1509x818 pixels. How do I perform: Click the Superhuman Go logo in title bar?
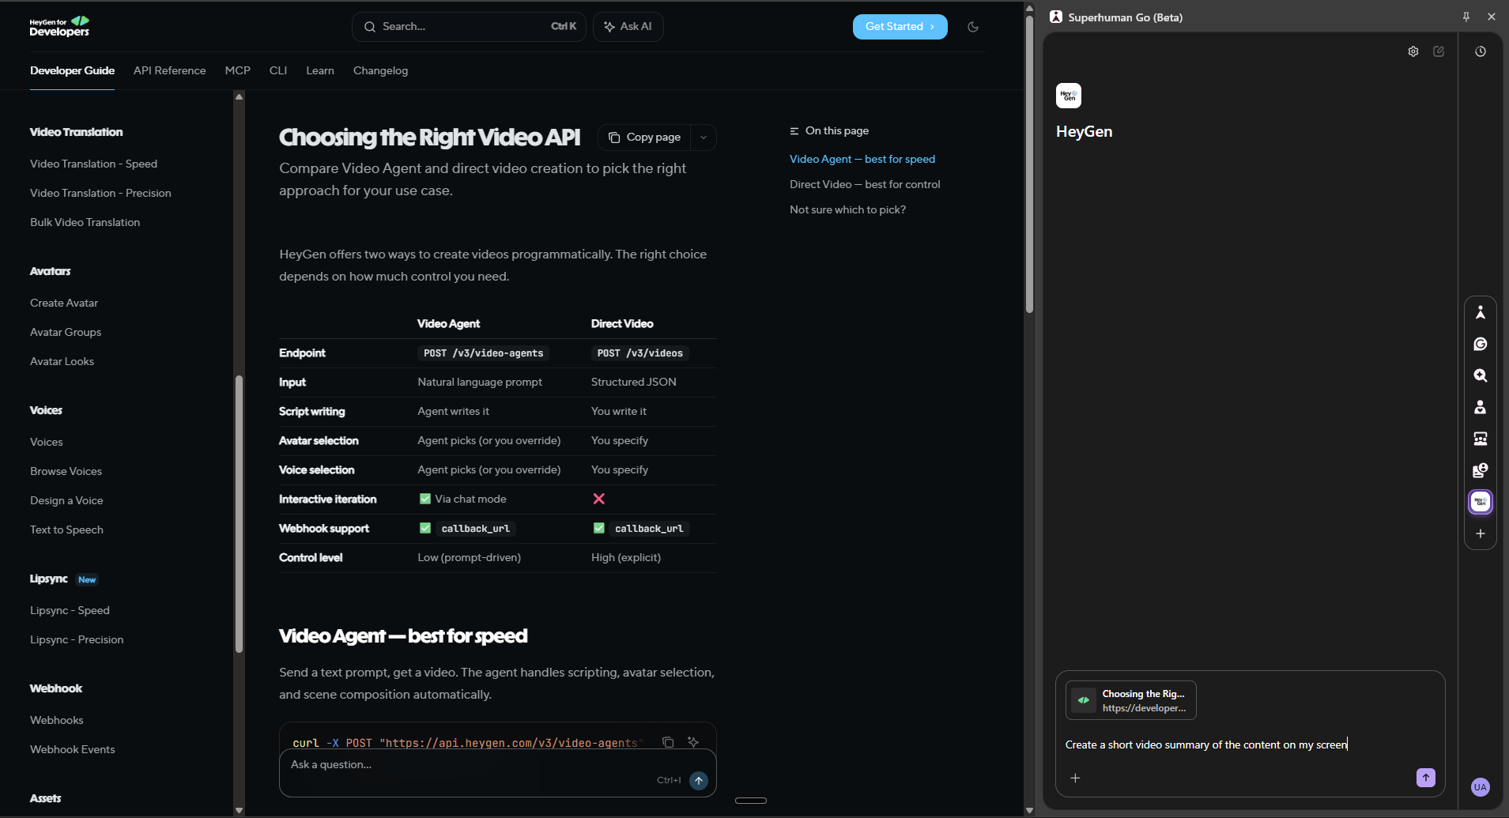click(1056, 17)
